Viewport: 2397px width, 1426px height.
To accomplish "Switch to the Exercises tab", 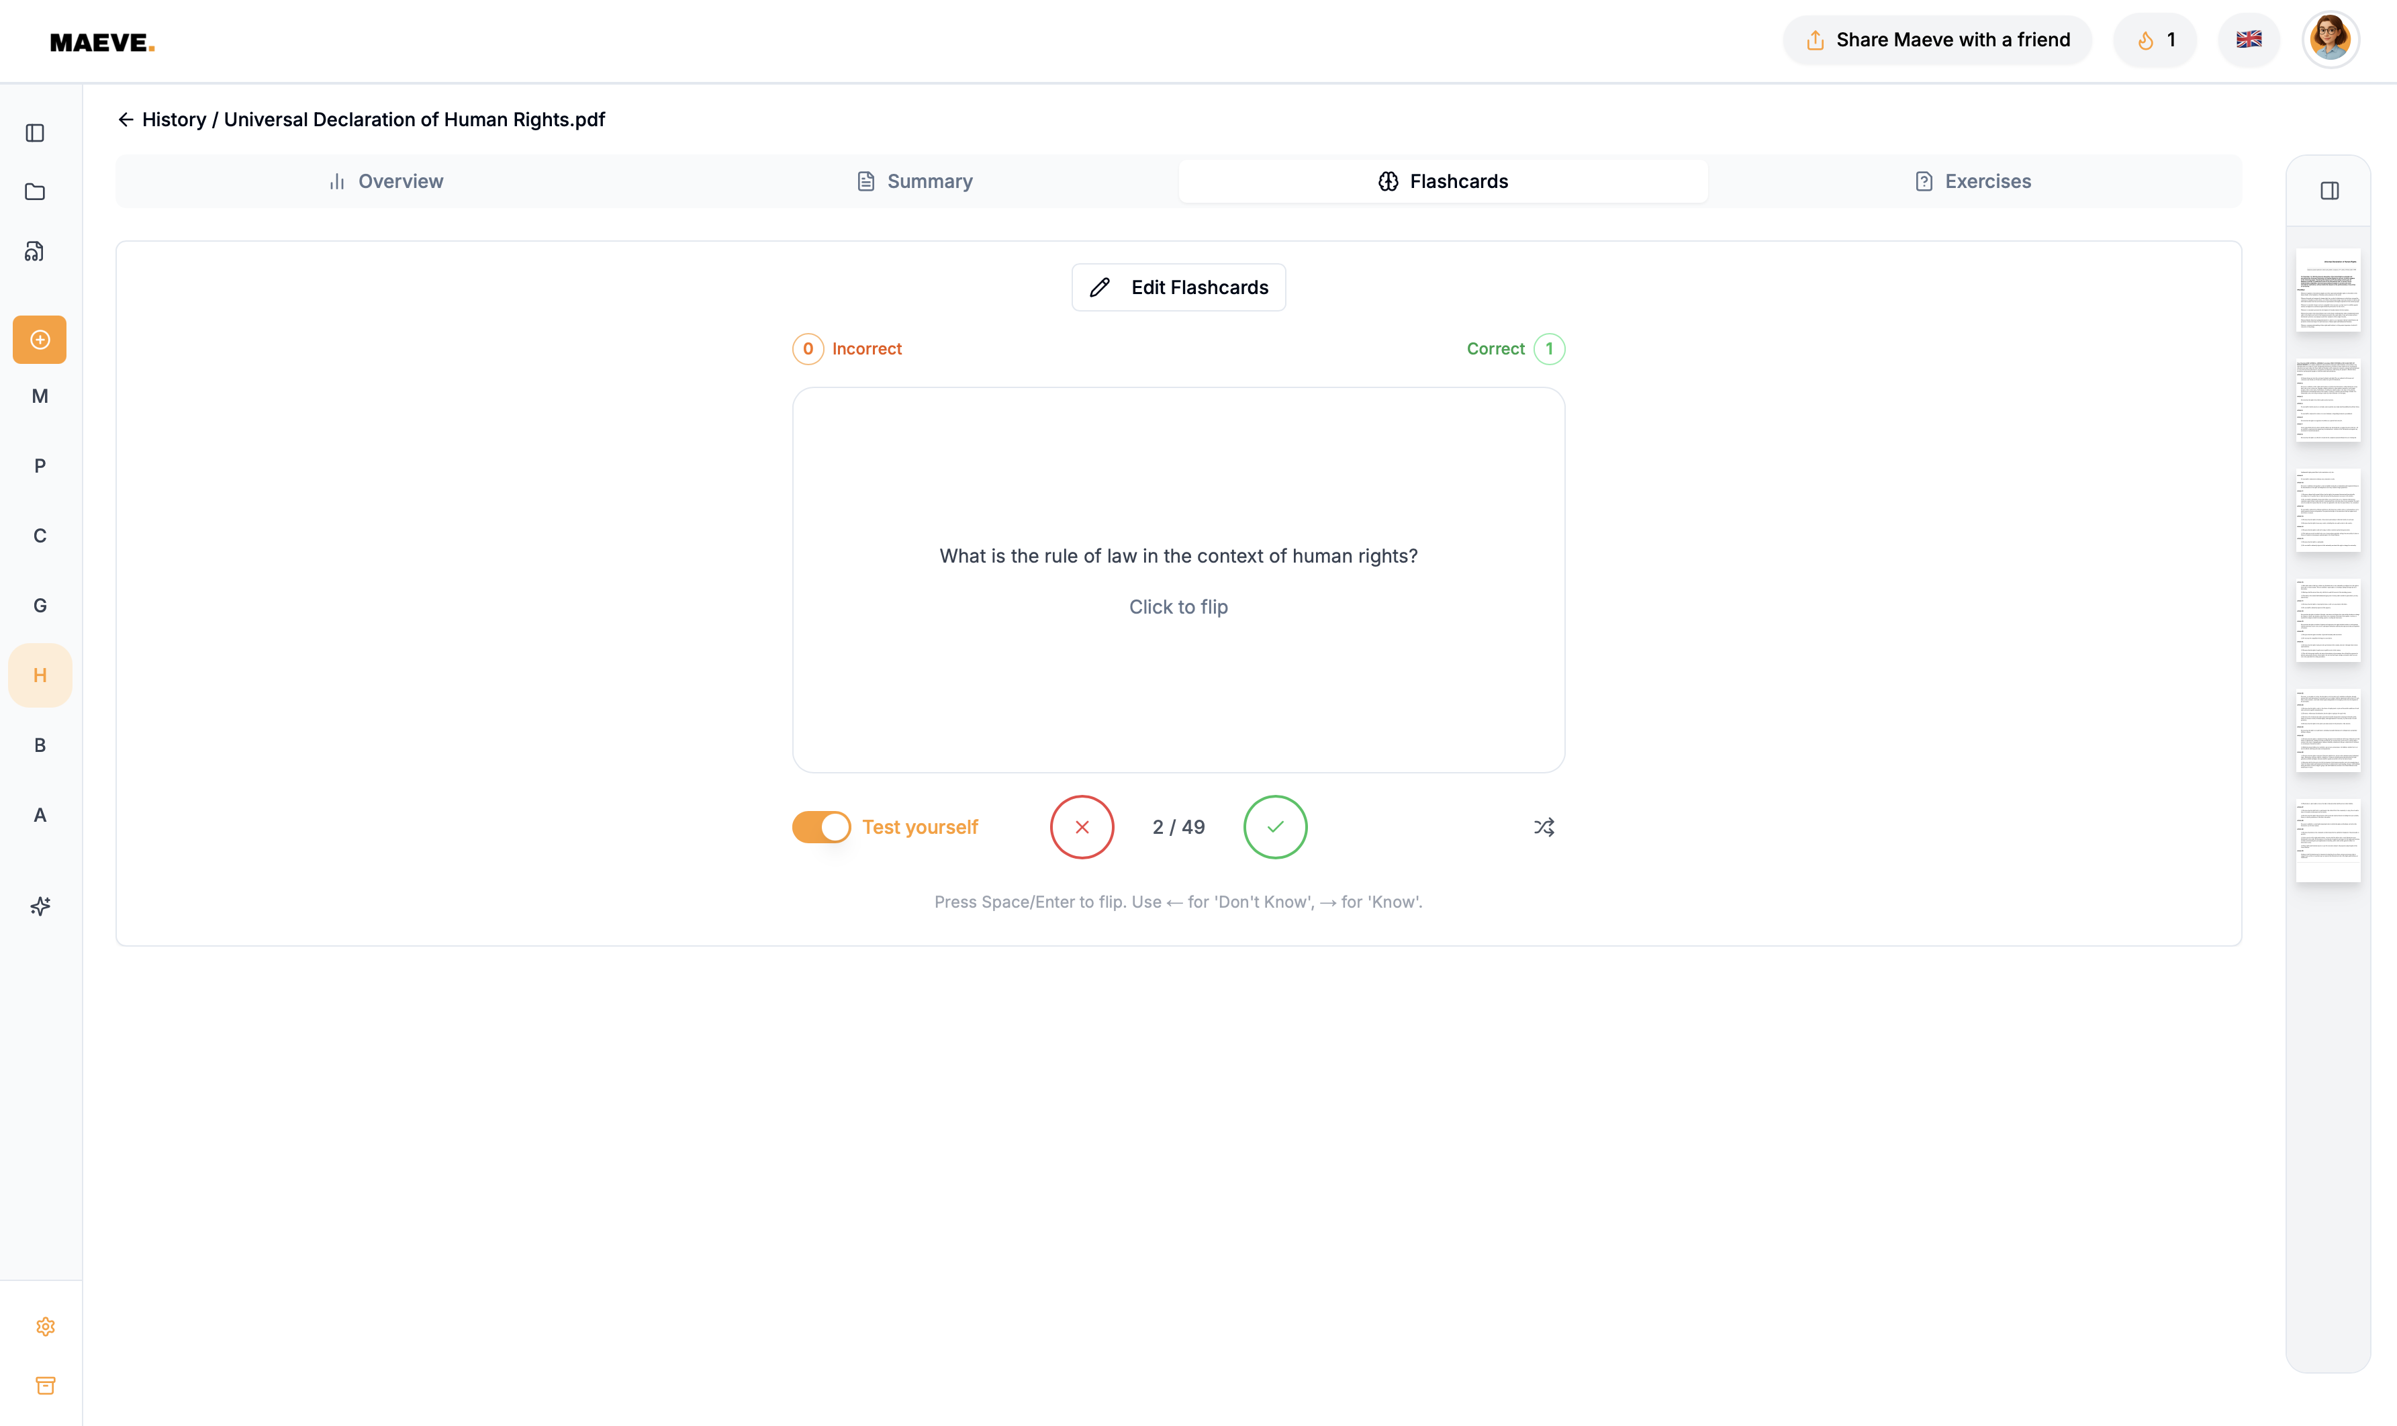I will click(1973, 182).
